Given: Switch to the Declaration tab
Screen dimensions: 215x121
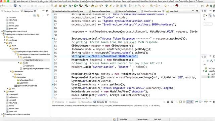Looking at the screenshot, I should point(85,102).
